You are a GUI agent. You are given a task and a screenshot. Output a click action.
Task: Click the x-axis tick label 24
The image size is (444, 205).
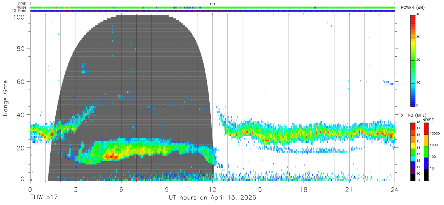(x=395, y=189)
